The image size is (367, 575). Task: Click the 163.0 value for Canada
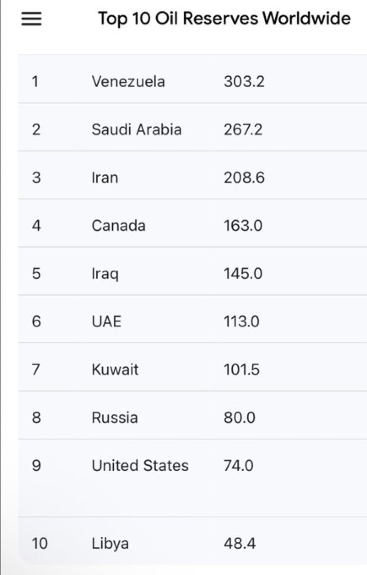click(x=243, y=226)
